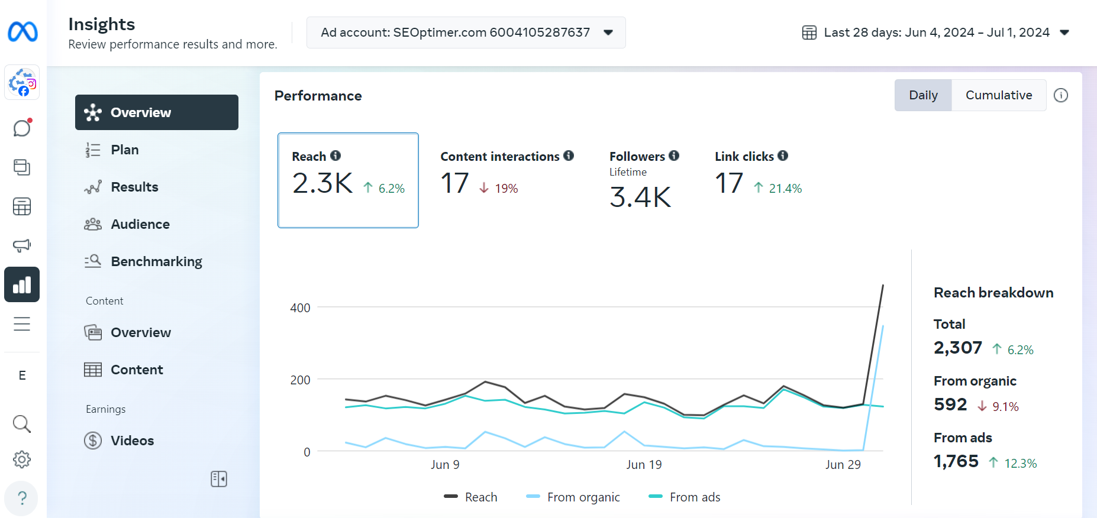Select the Daily view toggle
This screenshot has height=518, width=1097.
point(922,95)
